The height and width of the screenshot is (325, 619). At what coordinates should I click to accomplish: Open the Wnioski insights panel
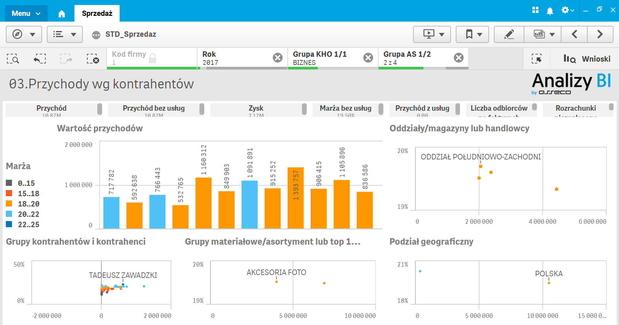(x=587, y=59)
